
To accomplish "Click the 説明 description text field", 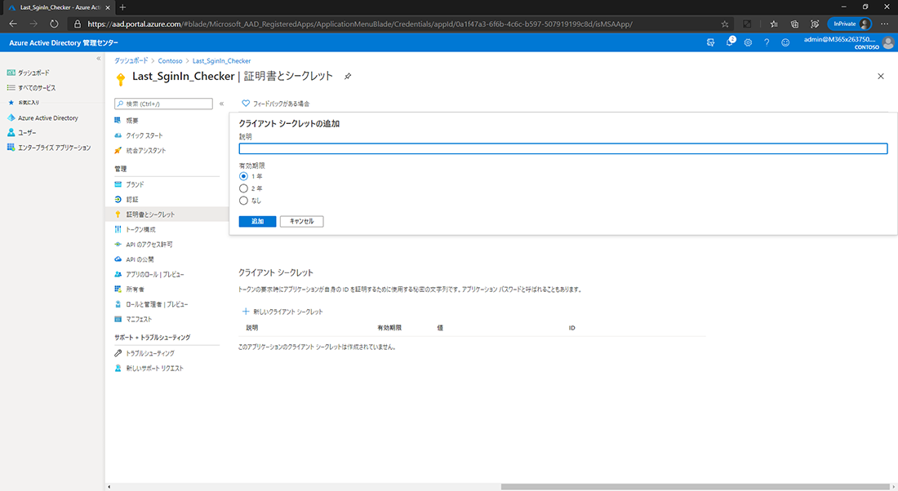I will click(x=563, y=148).
